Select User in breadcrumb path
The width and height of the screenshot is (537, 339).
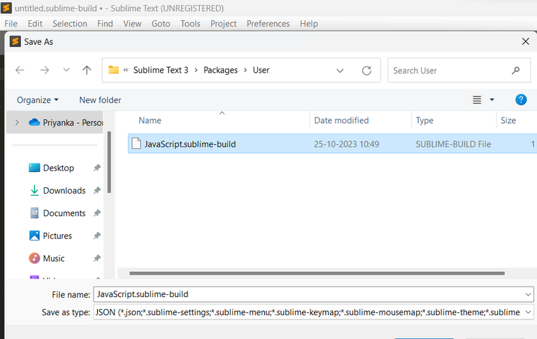point(261,70)
